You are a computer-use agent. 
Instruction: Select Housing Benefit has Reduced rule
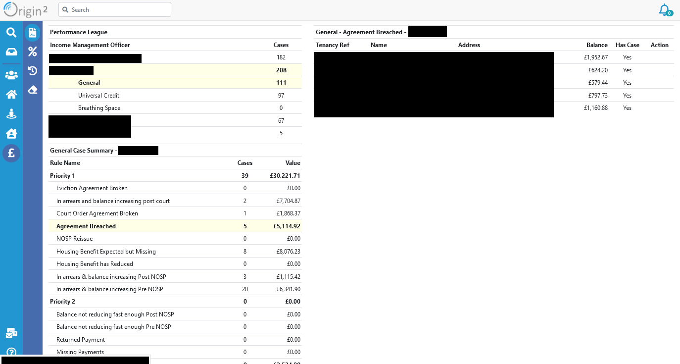[175, 264]
